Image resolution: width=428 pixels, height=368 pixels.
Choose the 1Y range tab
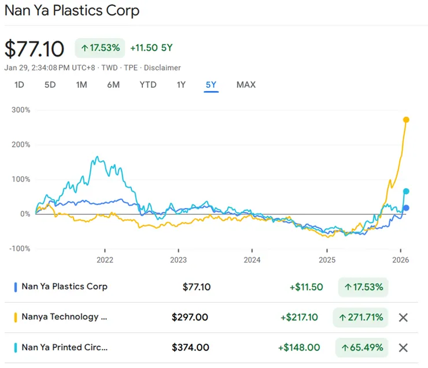pos(181,85)
